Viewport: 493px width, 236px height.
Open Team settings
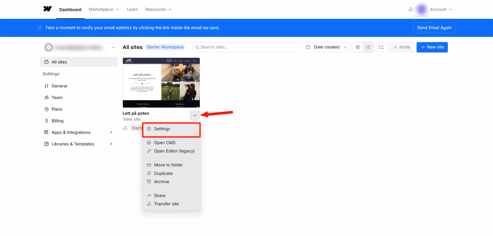coord(79,97)
